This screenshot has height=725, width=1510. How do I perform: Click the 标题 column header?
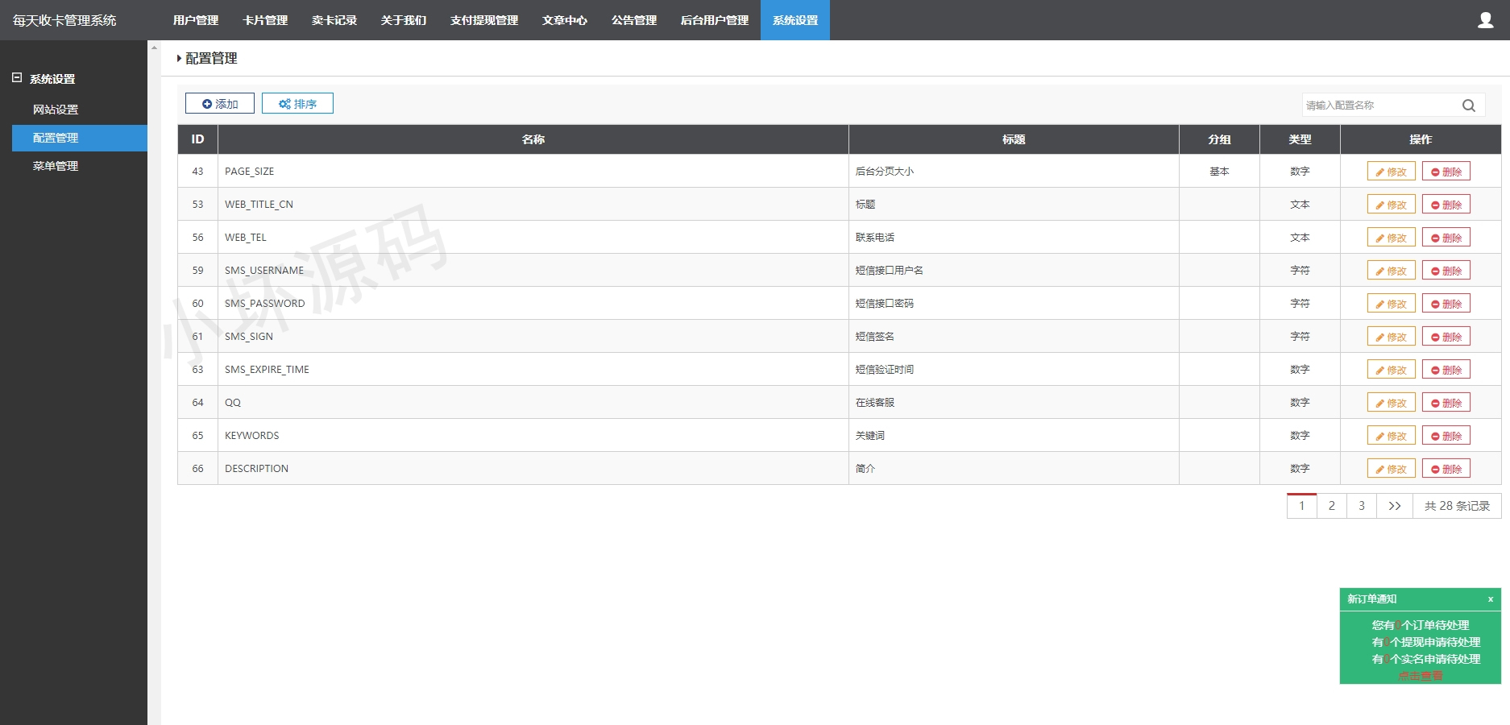pyautogui.click(x=1014, y=139)
